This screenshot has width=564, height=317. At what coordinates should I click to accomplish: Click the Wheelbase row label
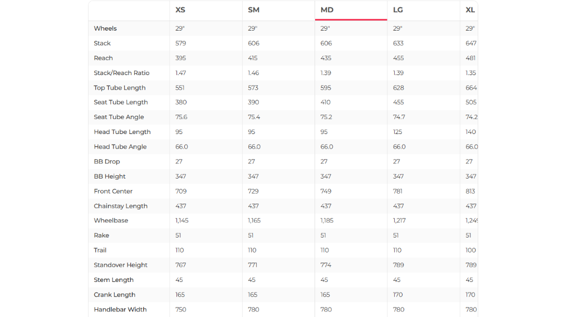tap(111, 221)
